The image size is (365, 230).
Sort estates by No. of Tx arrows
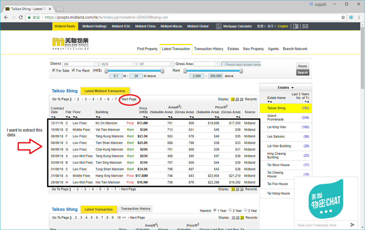(307, 102)
